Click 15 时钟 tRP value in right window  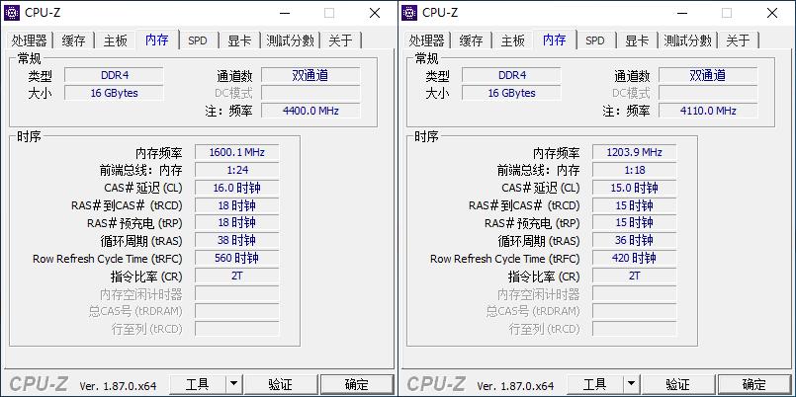point(635,222)
